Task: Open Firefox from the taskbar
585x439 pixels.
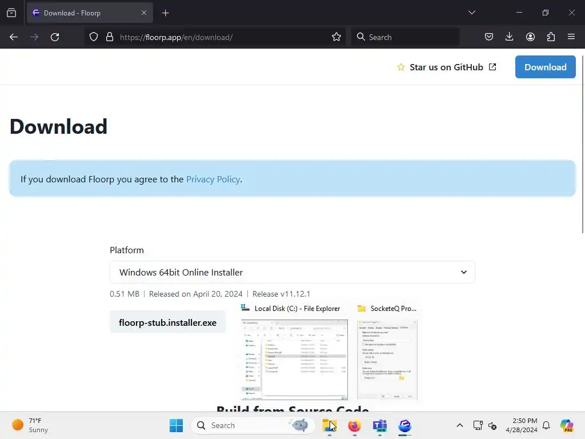Action: point(354,425)
